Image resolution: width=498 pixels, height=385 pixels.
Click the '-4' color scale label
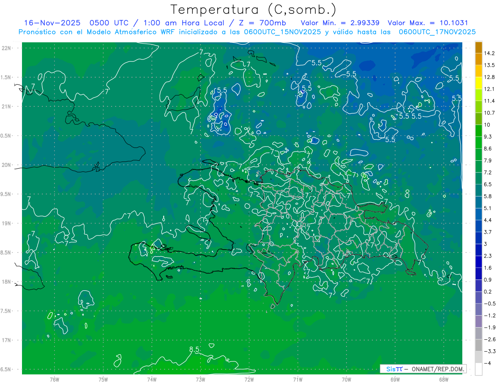(x=487, y=363)
